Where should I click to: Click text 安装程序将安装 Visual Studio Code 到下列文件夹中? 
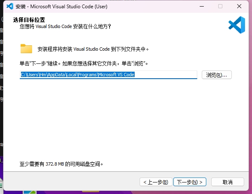pos(93,49)
